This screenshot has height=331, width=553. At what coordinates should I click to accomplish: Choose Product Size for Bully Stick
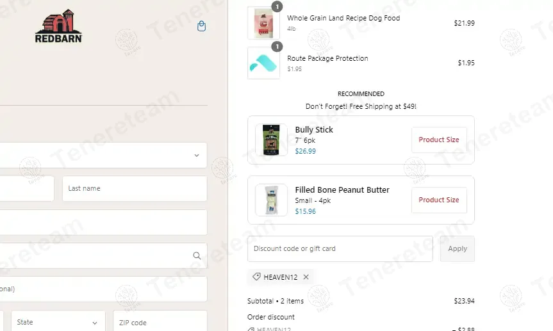[439, 140]
